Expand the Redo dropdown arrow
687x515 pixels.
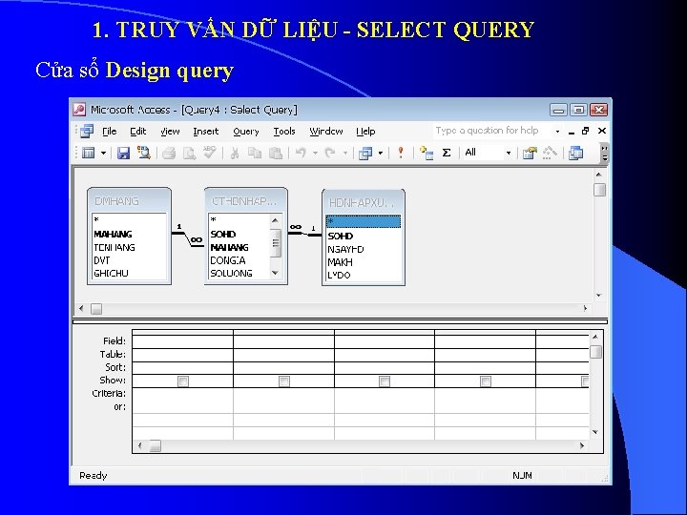(x=345, y=154)
